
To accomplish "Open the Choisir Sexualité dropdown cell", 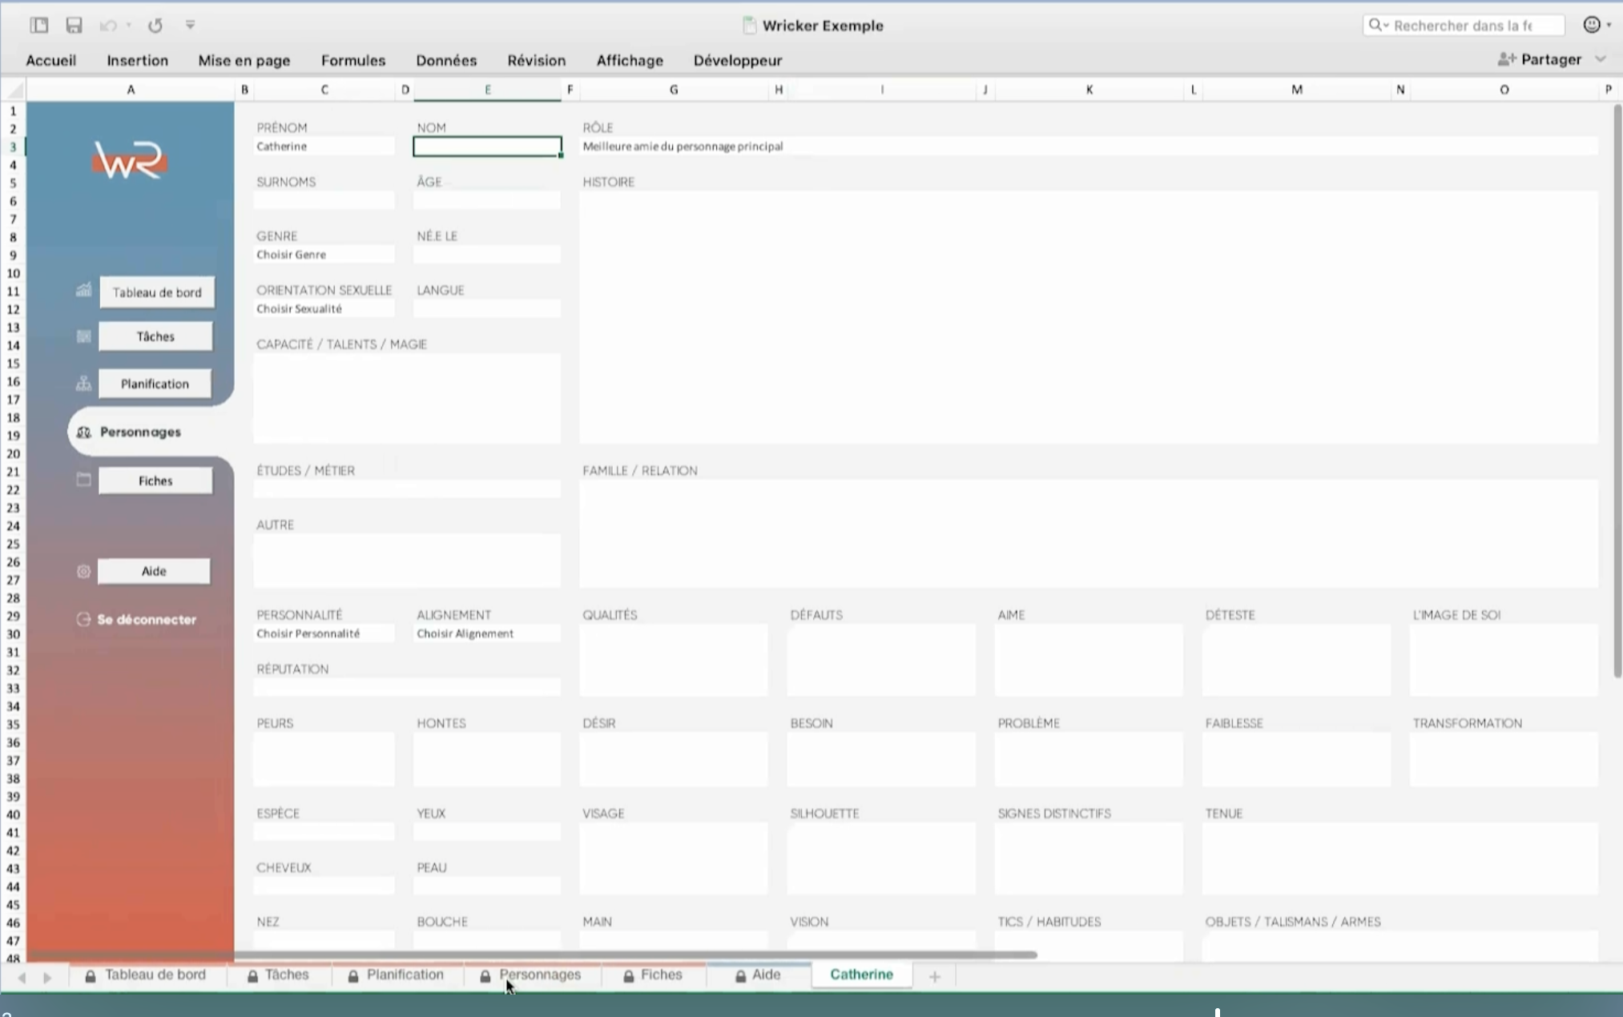I will (x=324, y=309).
